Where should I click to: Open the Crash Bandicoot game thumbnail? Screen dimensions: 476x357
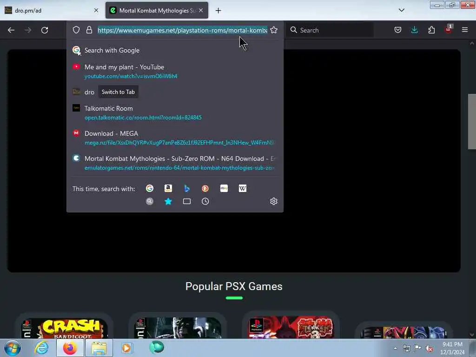click(64, 328)
